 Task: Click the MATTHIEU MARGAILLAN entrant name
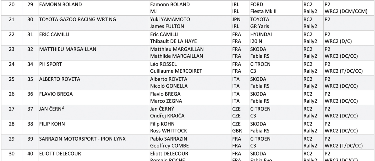click(68, 49)
